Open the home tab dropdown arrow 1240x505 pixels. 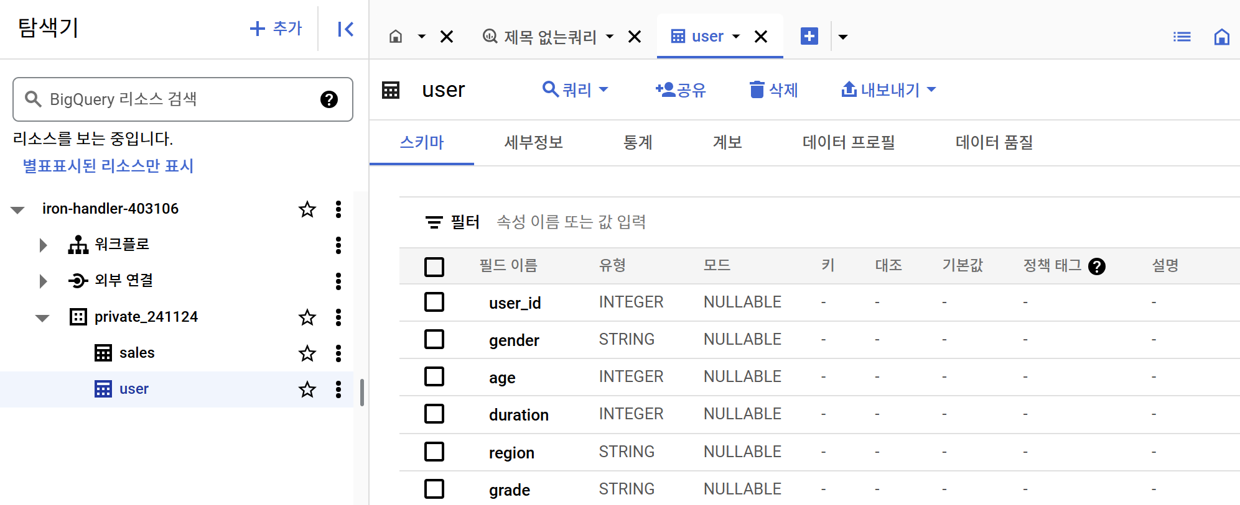421,37
